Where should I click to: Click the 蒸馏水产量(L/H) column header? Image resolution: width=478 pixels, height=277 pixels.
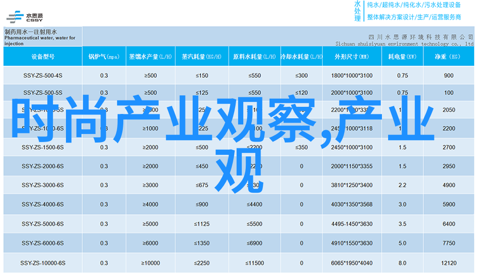coord(151,57)
